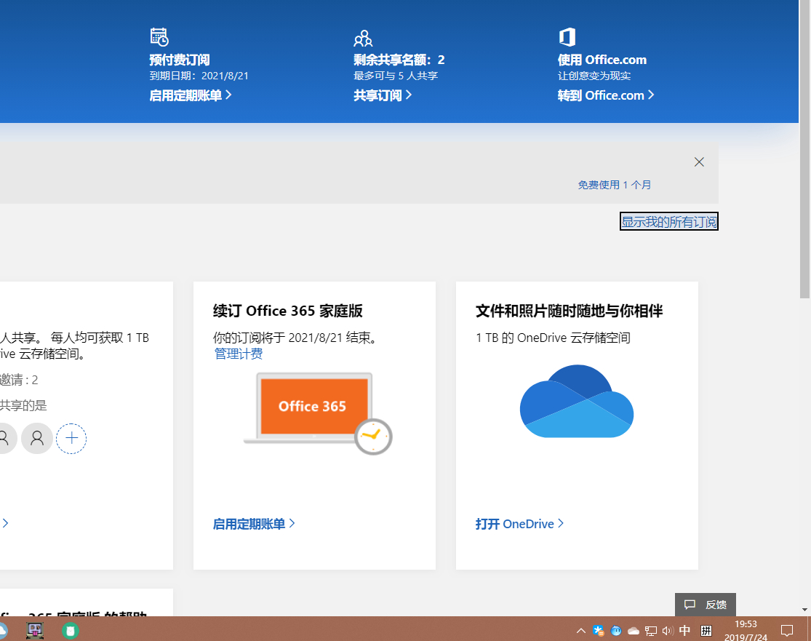Open OneDrive via 打开 OneDrive link
The image size is (811, 641).
(519, 524)
